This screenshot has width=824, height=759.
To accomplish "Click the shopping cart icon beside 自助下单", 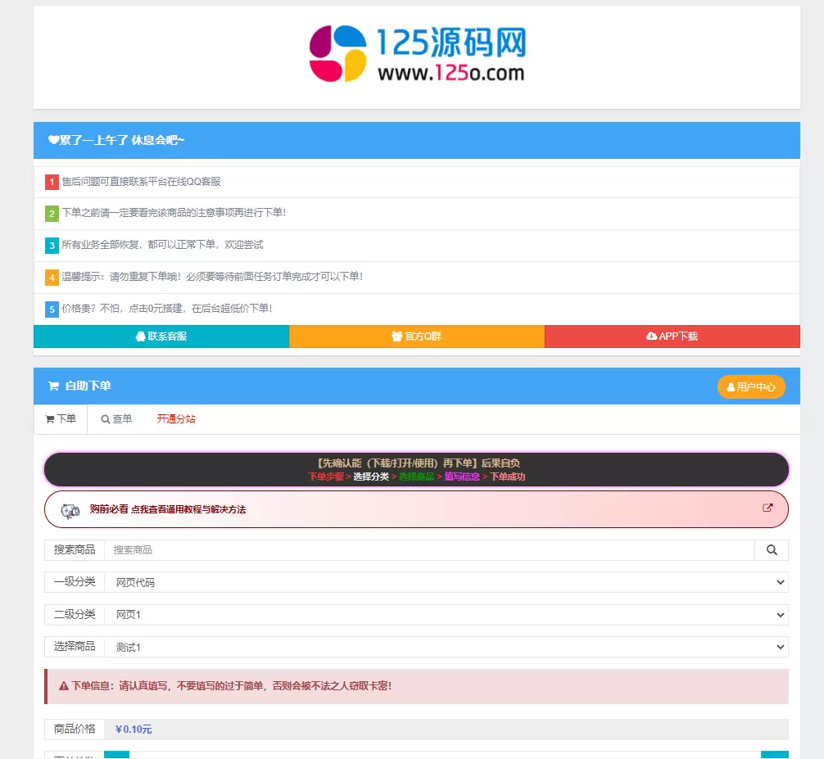I will click(x=53, y=386).
